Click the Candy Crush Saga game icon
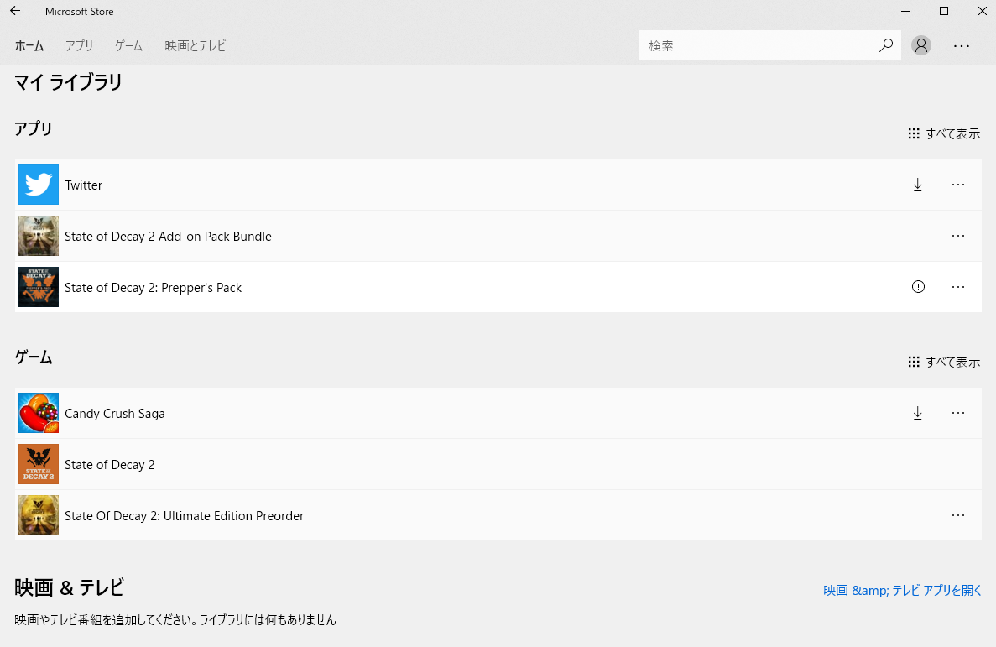This screenshot has height=647, width=996. pos(39,413)
